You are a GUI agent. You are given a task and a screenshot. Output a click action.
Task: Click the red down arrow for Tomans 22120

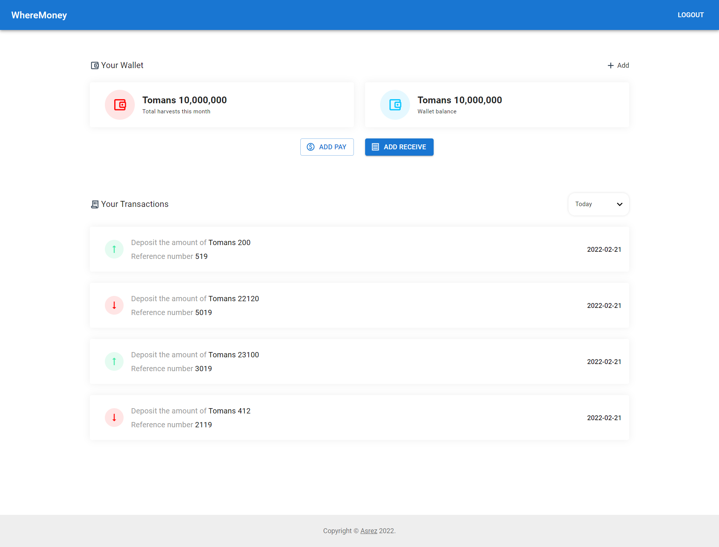114,305
